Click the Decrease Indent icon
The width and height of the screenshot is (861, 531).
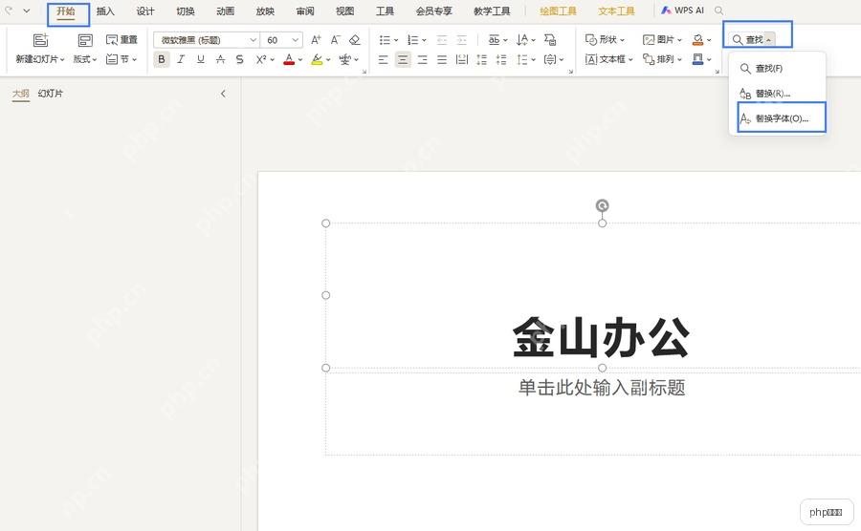tap(441, 40)
